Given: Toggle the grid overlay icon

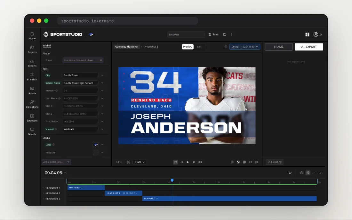Looking at the screenshot, I should 244,162.
